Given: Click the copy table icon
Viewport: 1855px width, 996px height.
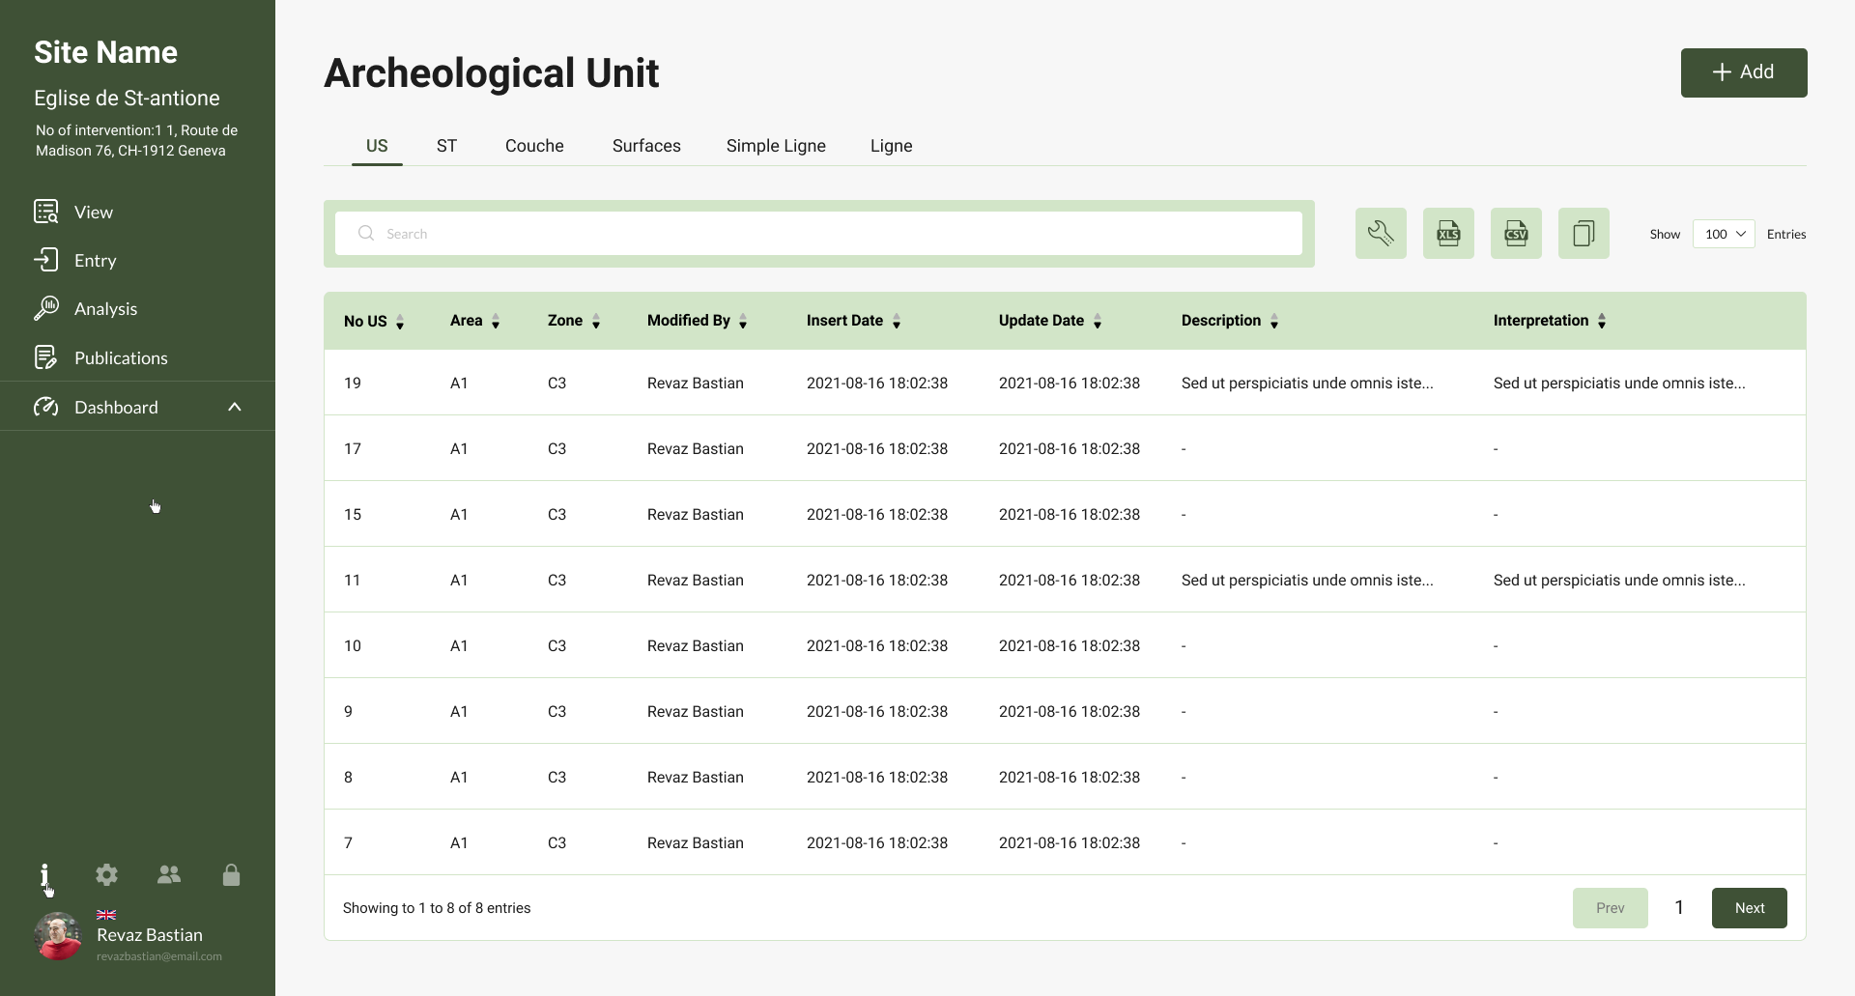Looking at the screenshot, I should click(x=1584, y=234).
